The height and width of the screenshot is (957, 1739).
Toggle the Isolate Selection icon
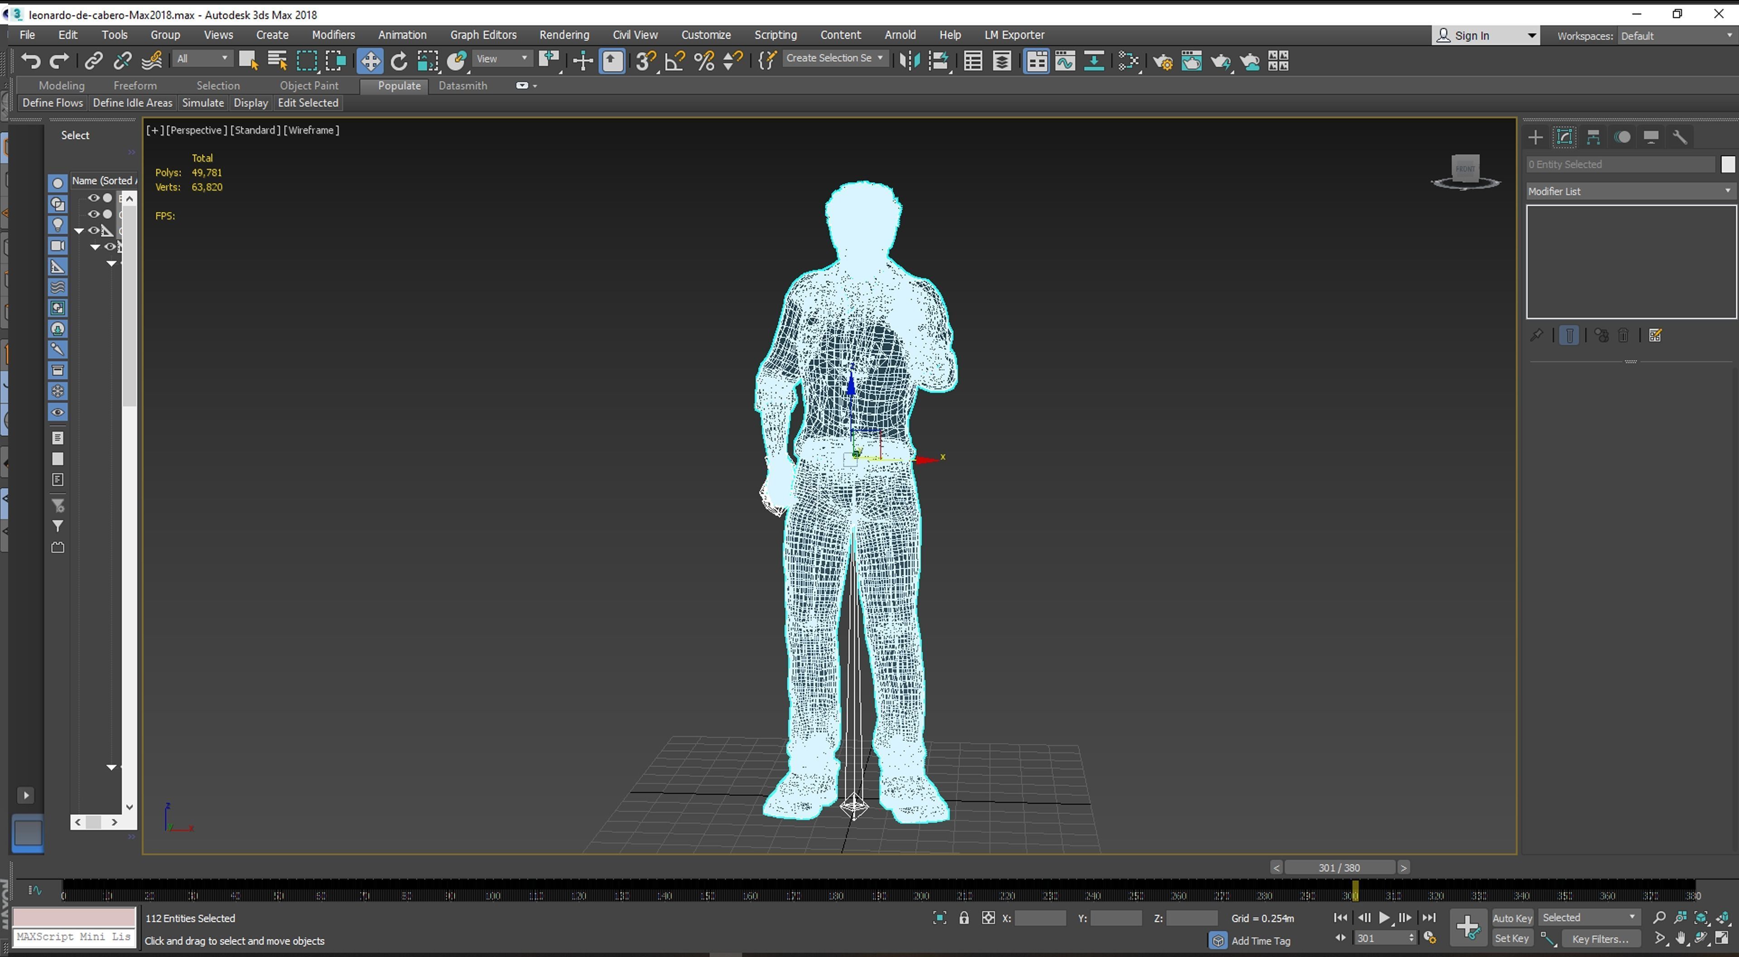pyautogui.click(x=939, y=918)
